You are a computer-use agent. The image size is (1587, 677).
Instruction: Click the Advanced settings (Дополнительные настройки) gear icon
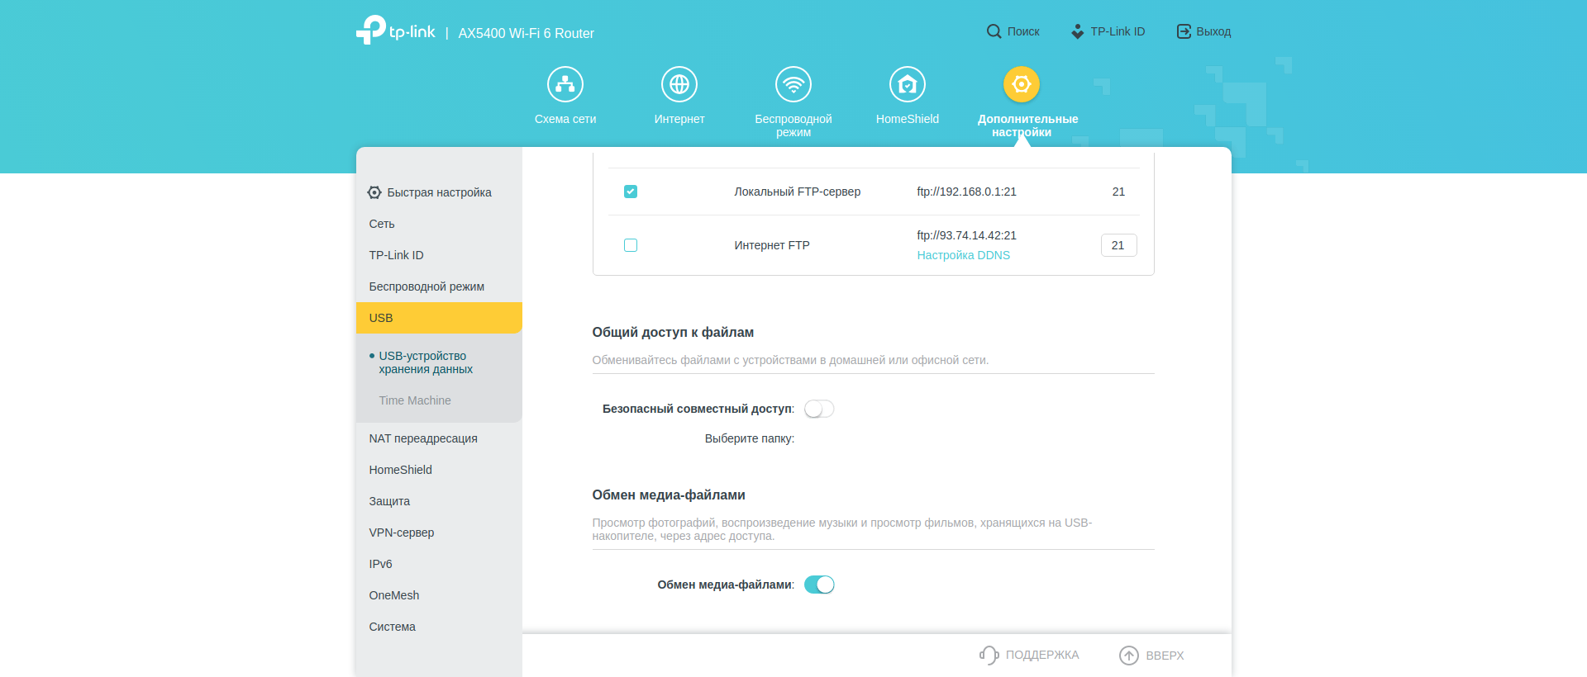pyautogui.click(x=1021, y=84)
